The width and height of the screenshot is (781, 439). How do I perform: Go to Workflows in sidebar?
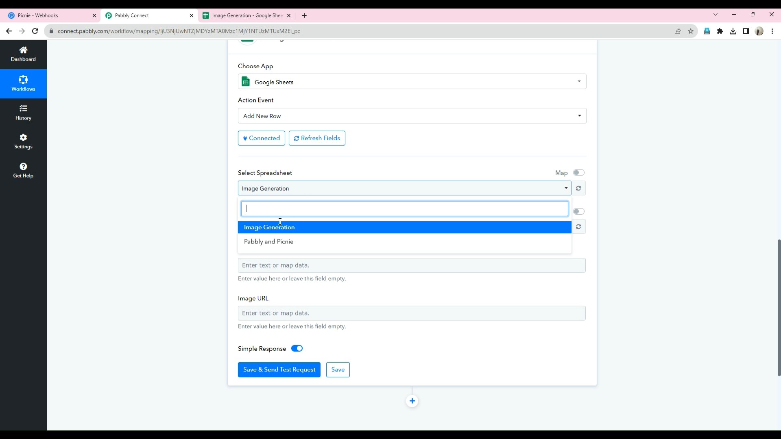23,83
